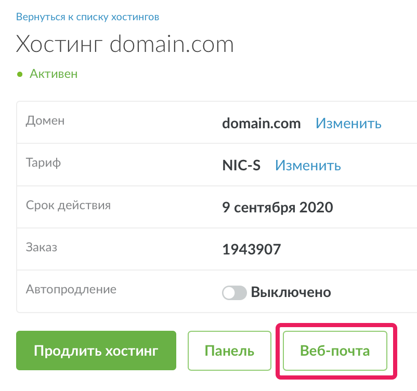Toggle the Автопродление switch on
Image resolution: width=417 pixels, height=391 pixels.
coord(234,292)
